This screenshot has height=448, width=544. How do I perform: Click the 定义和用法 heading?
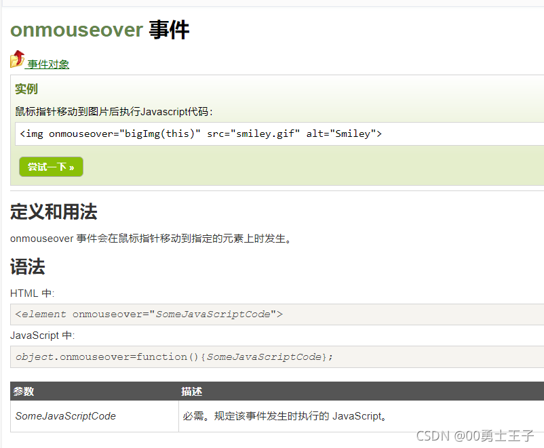click(54, 211)
